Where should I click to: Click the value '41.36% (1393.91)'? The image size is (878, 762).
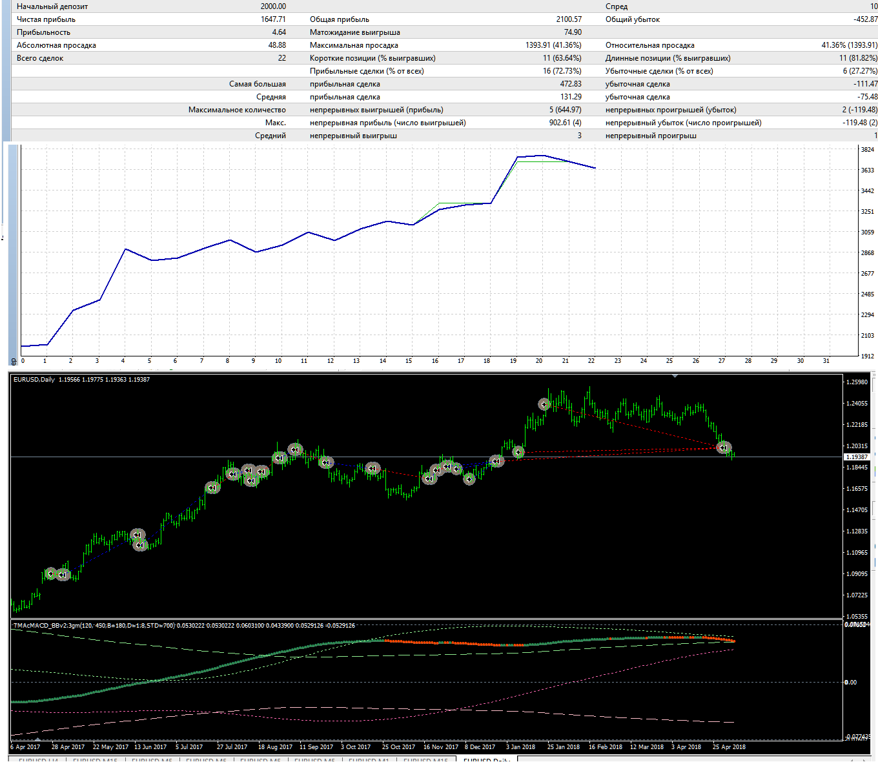point(850,45)
